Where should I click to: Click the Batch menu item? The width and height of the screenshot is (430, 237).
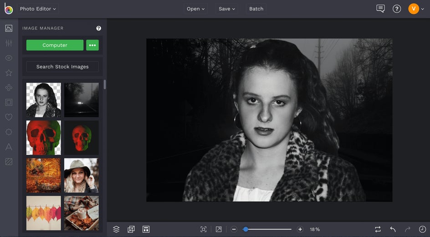[x=256, y=9]
